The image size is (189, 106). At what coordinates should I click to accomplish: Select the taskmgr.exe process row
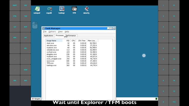(x=72, y=65)
